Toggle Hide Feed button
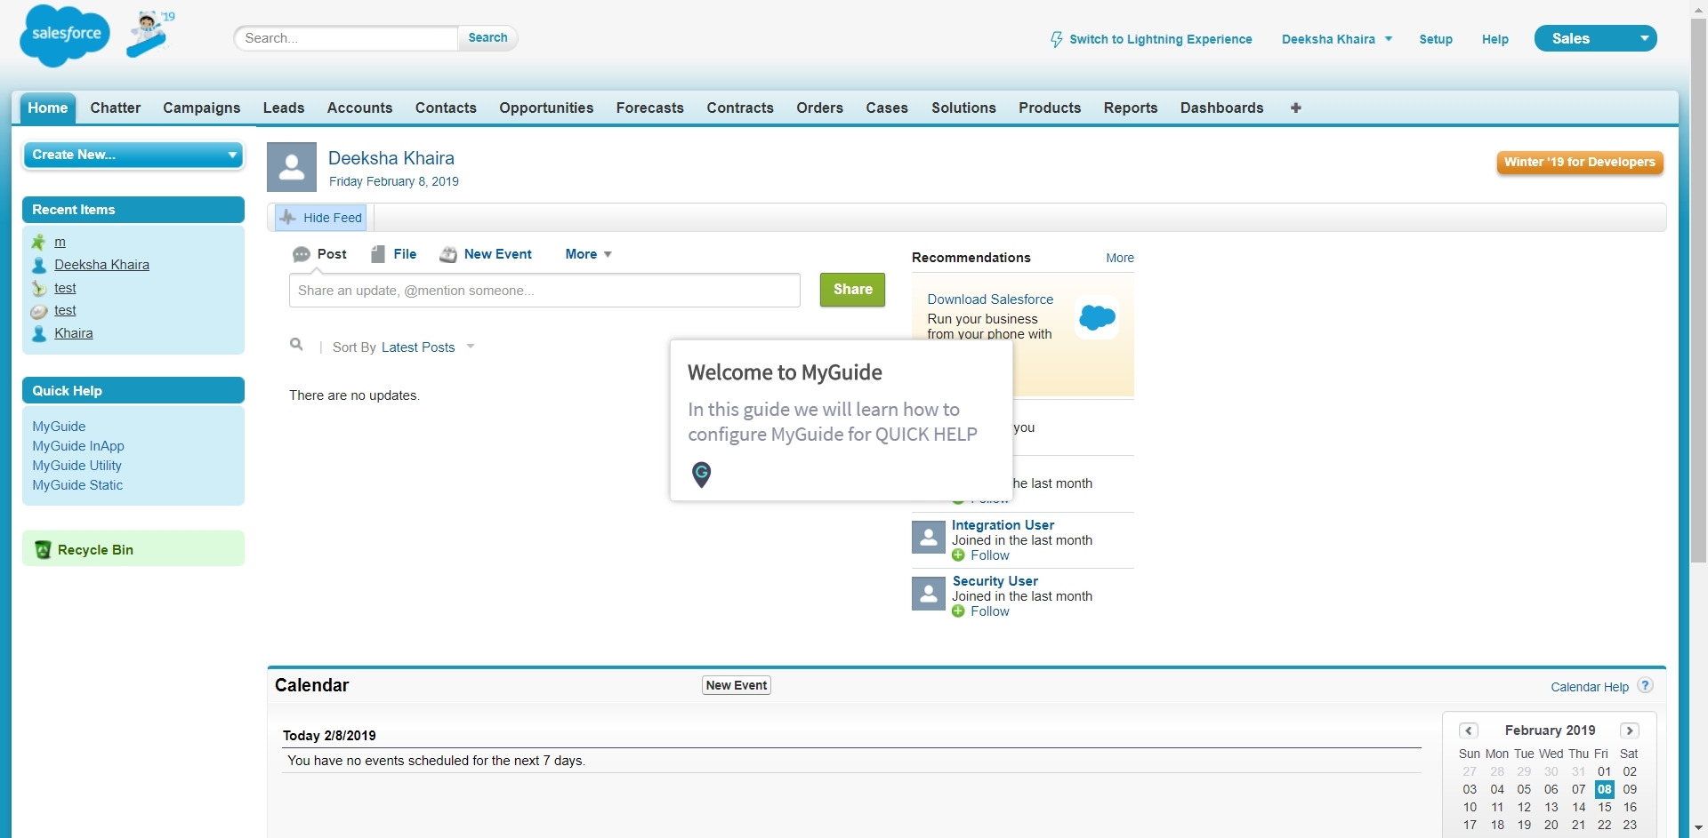Image resolution: width=1708 pixels, height=838 pixels. click(320, 218)
